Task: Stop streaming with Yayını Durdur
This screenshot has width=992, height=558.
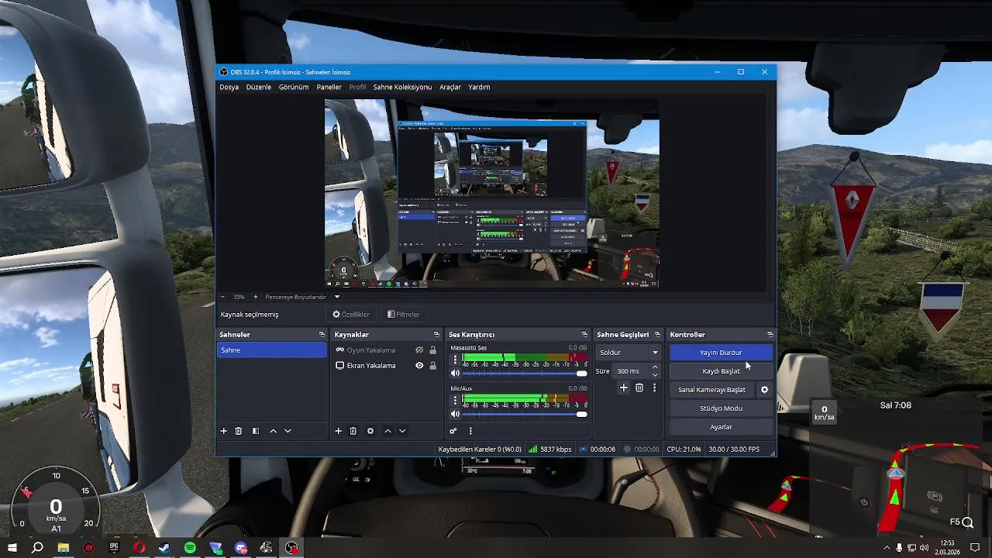Action: pos(721,353)
